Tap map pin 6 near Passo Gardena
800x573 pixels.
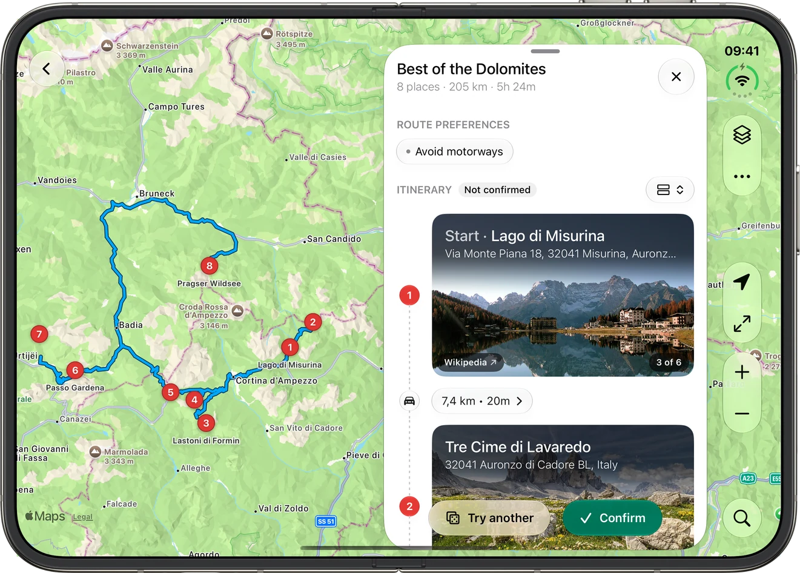click(x=75, y=370)
